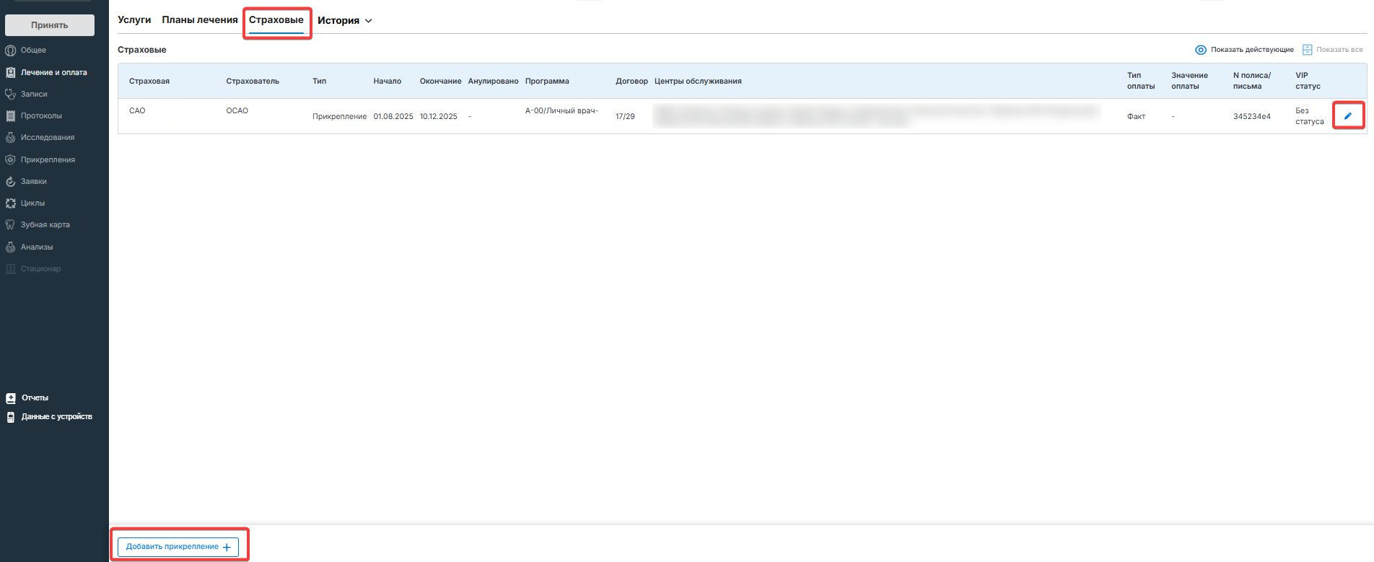Viewport: 1374px width, 562px height.
Task: Open Лечение и оплата menu item
Action: pyautogui.click(x=53, y=72)
